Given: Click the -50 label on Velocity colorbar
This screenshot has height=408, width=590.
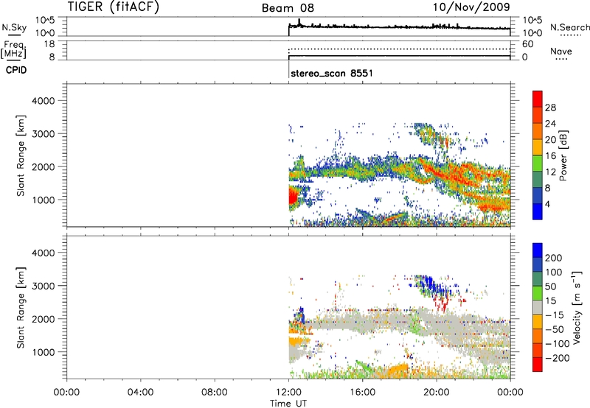Looking at the screenshot, I should pyautogui.click(x=554, y=329).
